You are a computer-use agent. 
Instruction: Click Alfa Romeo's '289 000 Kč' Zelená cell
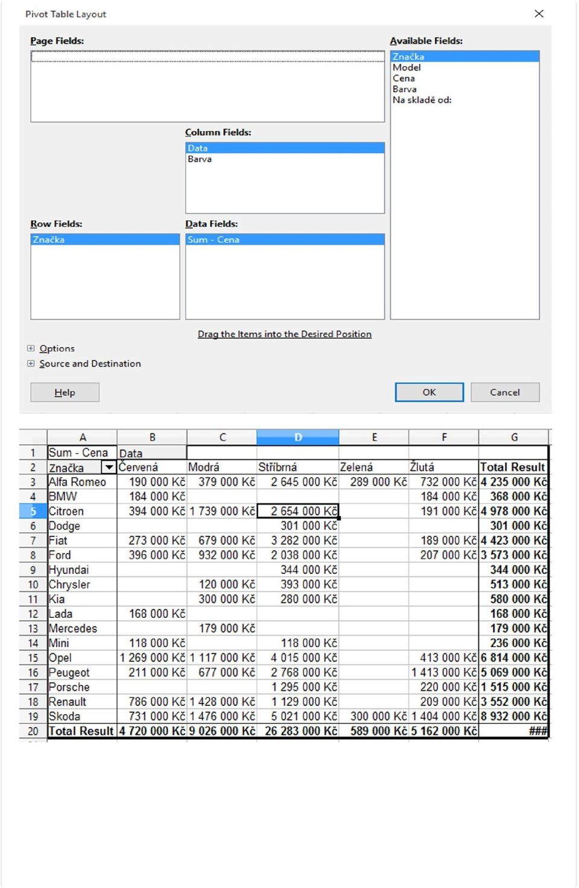pyautogui.click(x=374, y=482)
